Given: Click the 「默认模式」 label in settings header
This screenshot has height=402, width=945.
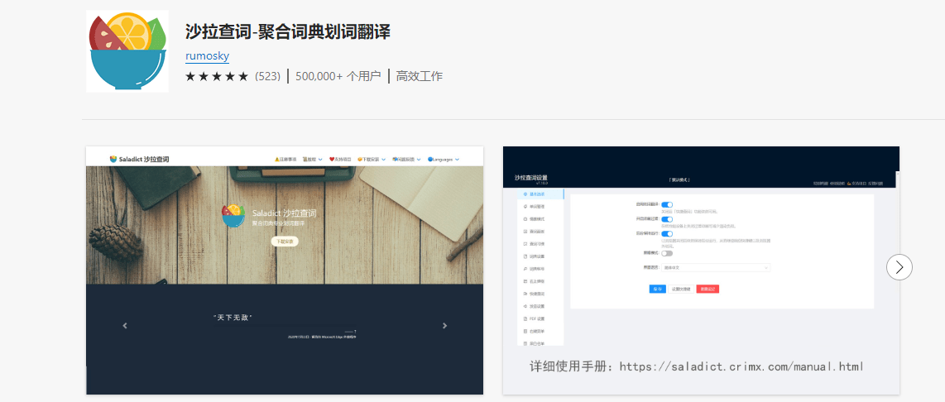Looking at the screenshot, I should click(x=679, y=180).
